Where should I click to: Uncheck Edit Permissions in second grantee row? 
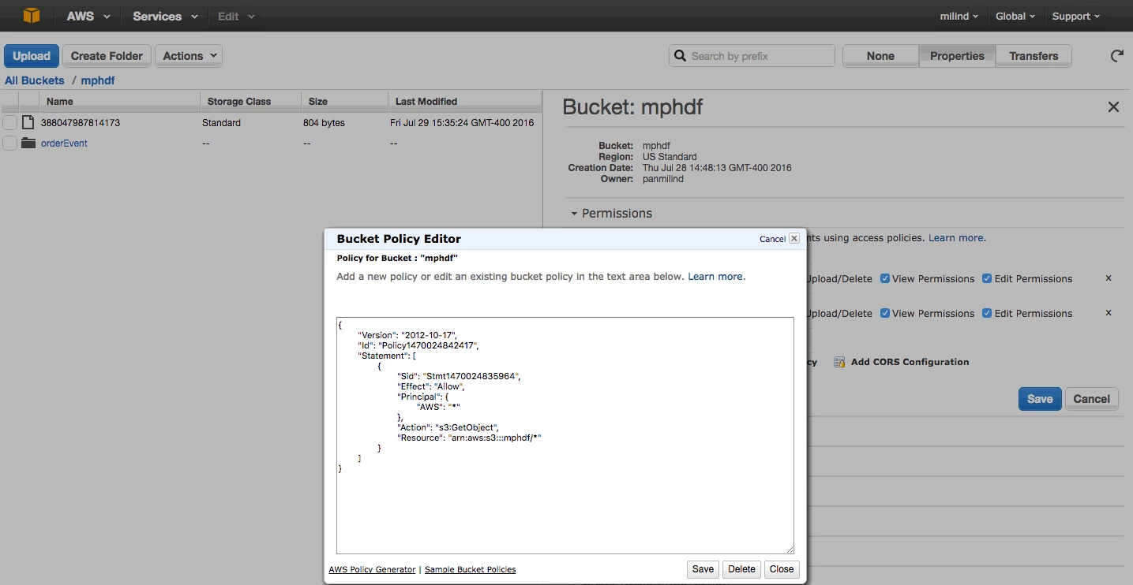tap(987, 313)
